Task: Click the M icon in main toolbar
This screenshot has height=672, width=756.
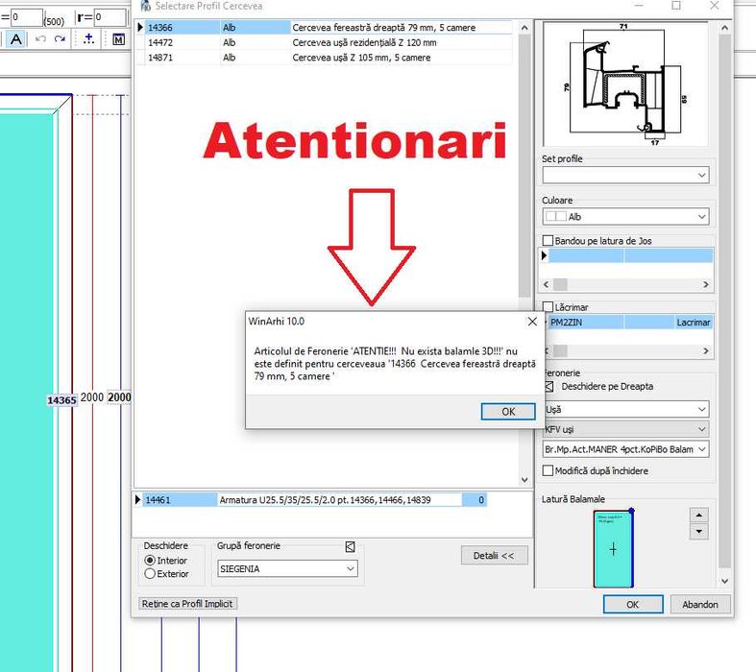Action: point(118,39)
